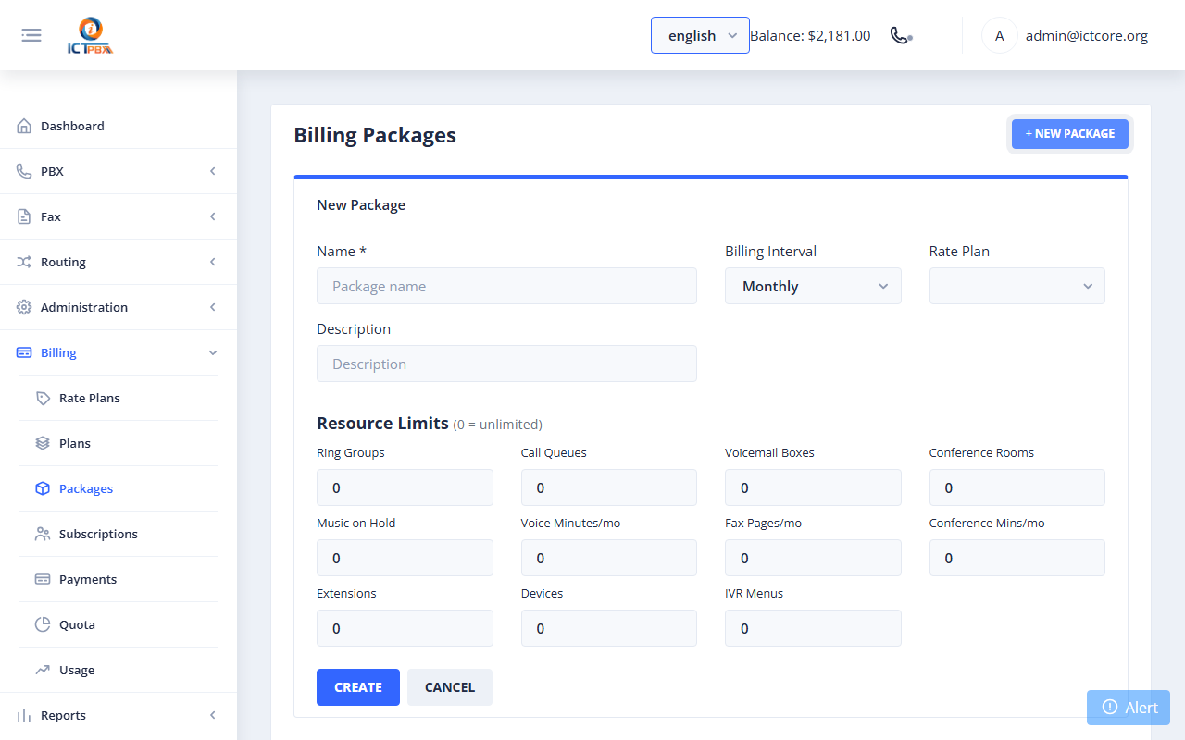Click the Ring Groups limit field

coord(405,487)
